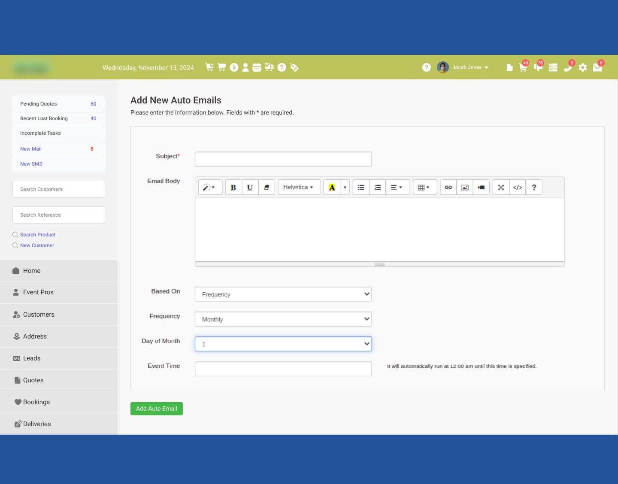Screen dimensions: 618x484
Task: Insert a link in email body
Action: pos(448,187)
